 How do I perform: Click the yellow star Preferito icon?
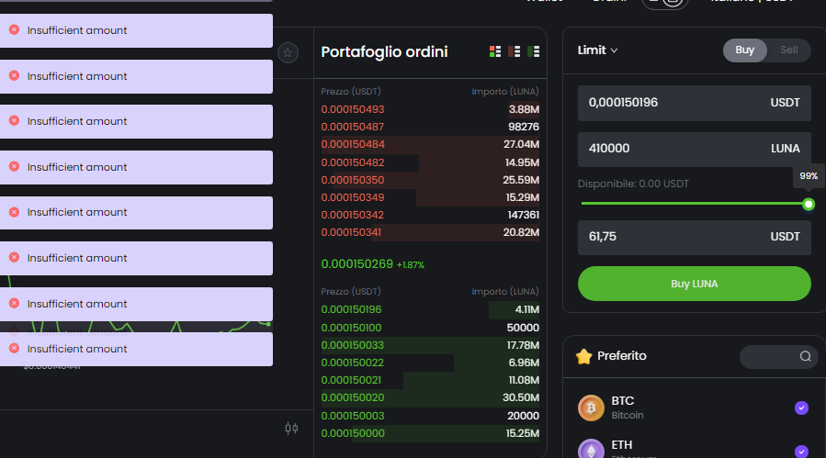583,356
